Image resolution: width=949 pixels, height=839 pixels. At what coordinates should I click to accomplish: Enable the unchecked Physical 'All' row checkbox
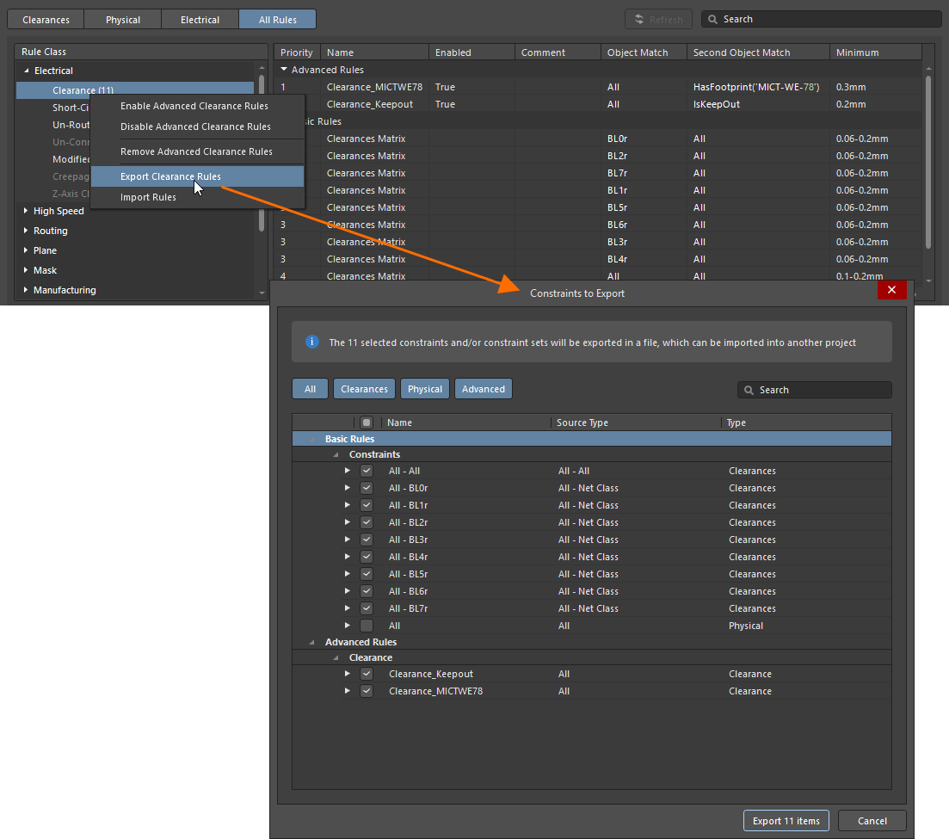(367, 626)
